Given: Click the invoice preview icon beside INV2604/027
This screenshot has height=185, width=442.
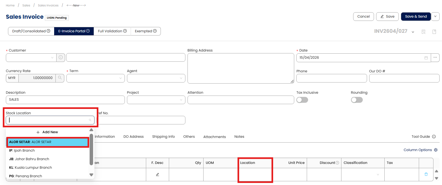Looking at the screenshot, I should point(423,32).
